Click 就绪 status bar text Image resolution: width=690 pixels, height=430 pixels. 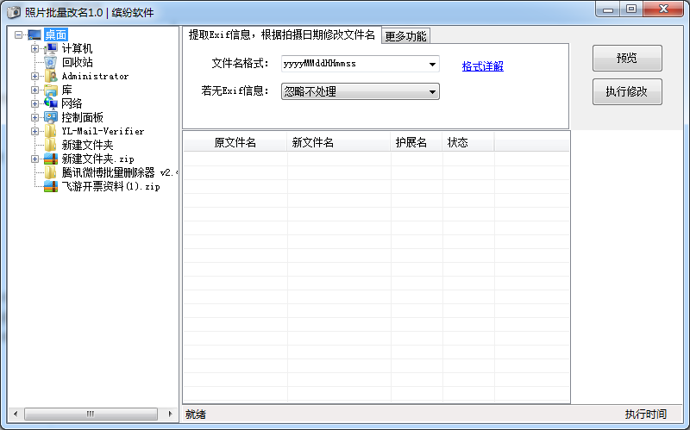[196, 414]
